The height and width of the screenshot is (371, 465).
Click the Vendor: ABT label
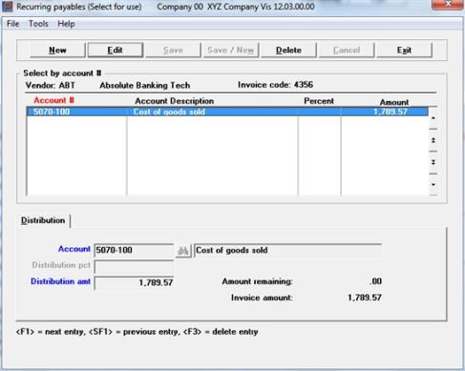point(51,85)
